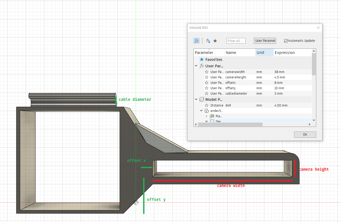Click OK to close Parameters dialog
Screen dimensions: 341x222
[305, 135]
